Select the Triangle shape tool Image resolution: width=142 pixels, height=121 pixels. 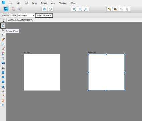pos(3,87)
